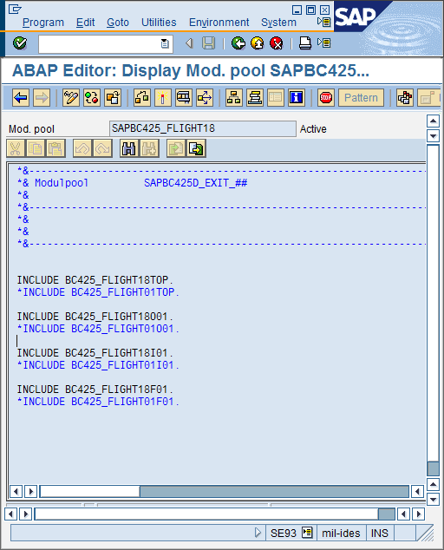Click the green Back arrow icon
Image resolution: width=444 pixels, height=550 pixels.
238,43
